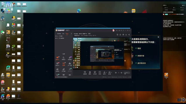Toggle the lock on the first source row
186x104 pixels.
coord(58,36)
